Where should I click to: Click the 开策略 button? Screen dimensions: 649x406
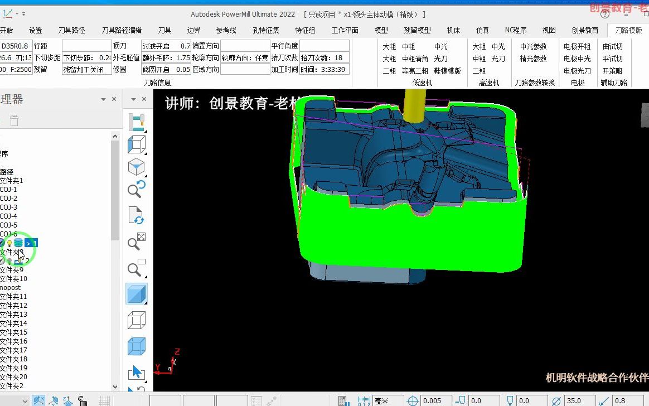coord(613,71)
